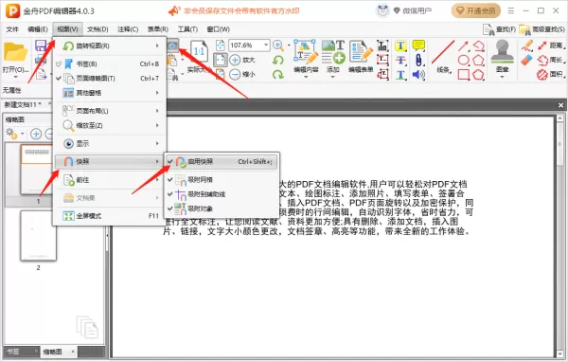Viewport: 568px width, 362px height.
Task: Click the Edit Content (编辑内容) tool
Action: click(306, 57)
